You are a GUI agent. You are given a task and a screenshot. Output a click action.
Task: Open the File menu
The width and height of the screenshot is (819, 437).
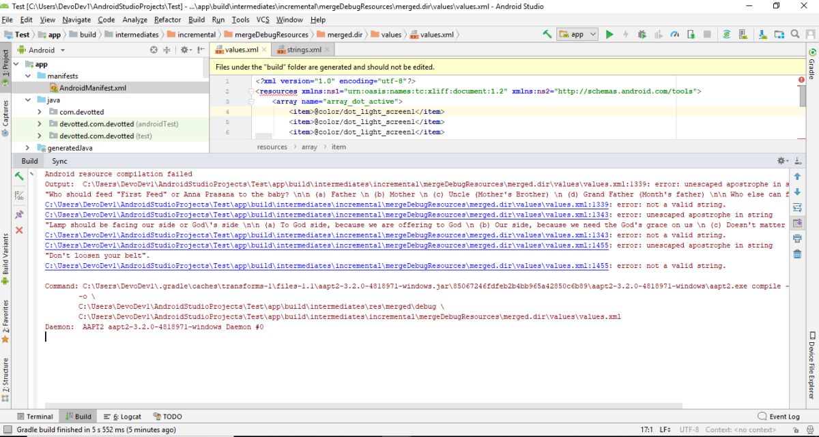click(x=7, y=20)
